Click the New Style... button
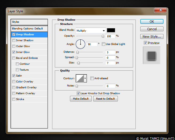The height and width of the screenshot is (140, 175). (152, 37)
